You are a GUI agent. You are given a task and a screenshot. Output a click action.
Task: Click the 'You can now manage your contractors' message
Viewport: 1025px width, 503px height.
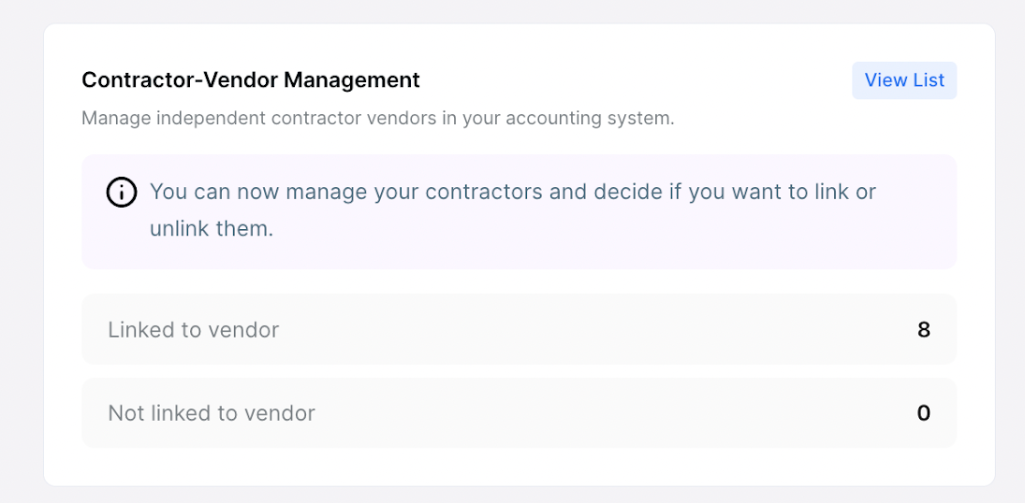[x=513, y=210]
